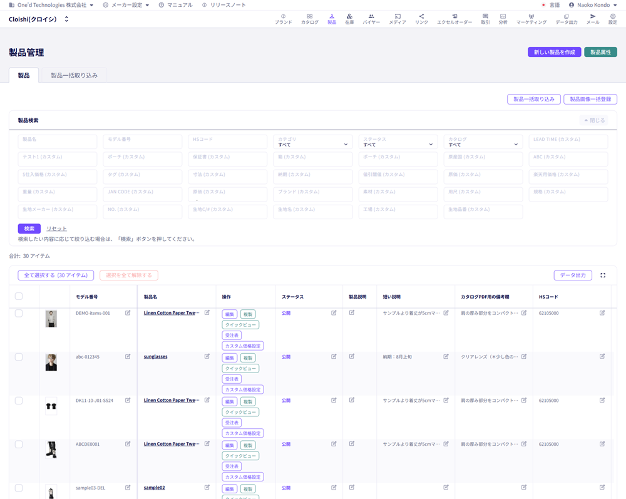Open 設定 gear in the top navigation
The width and height of the screenshot is (626, 499).
(613, 19)
